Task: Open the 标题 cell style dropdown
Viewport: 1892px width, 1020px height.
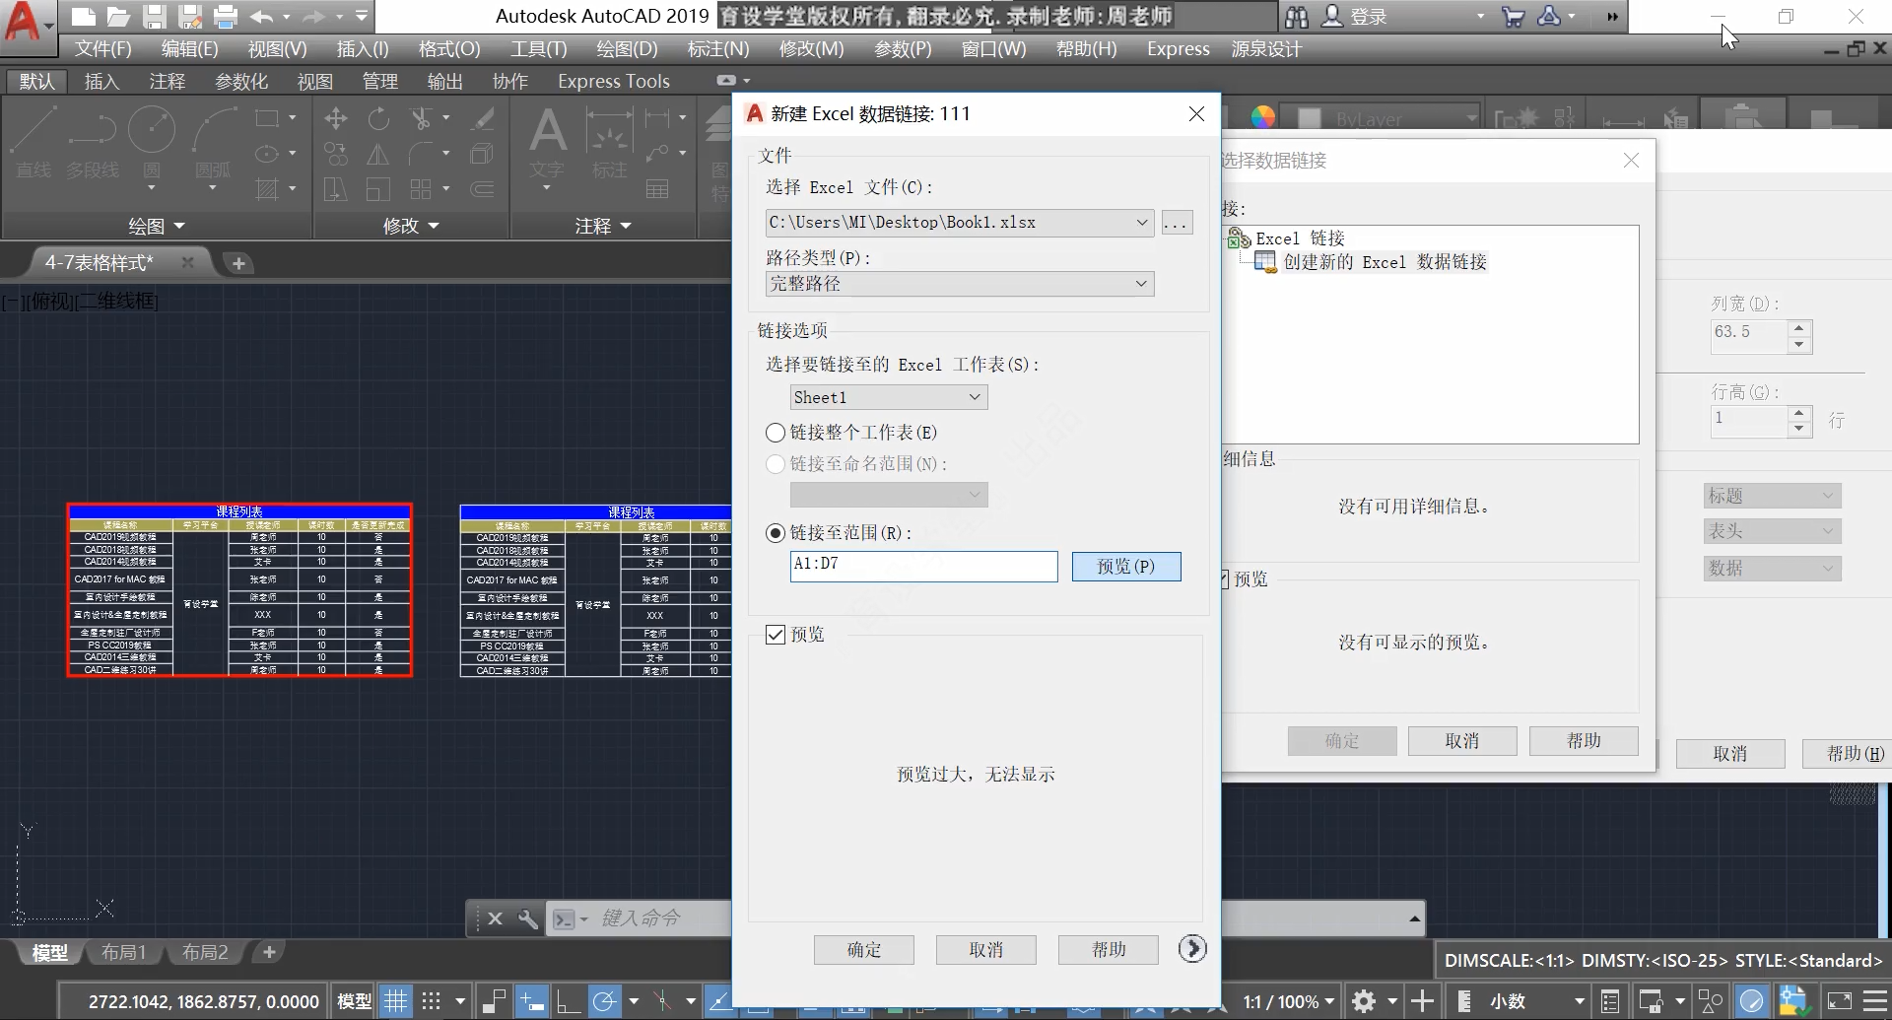Action: (1772, 496)
